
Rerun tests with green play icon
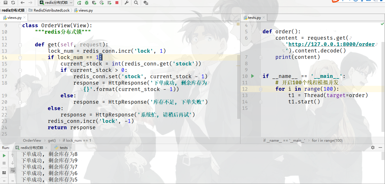tap(4, 156)
